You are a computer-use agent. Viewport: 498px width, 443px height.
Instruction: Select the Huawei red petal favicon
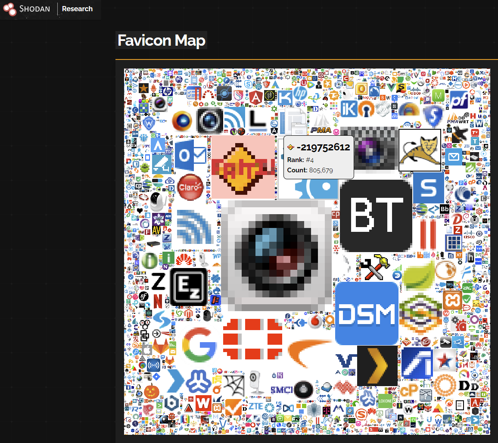tap(184, 259)
